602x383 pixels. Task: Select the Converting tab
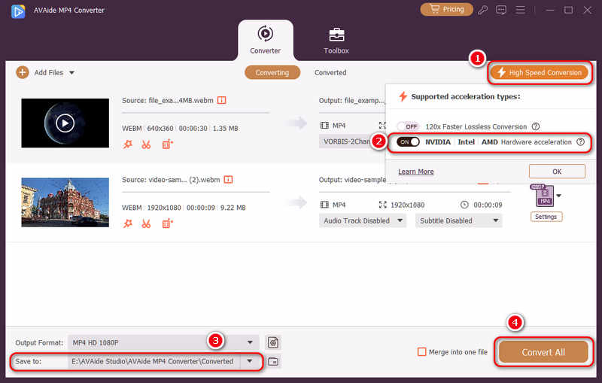[272, 72]
